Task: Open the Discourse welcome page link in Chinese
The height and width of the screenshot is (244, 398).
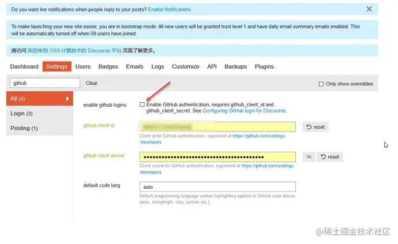Action: point(74,51)
